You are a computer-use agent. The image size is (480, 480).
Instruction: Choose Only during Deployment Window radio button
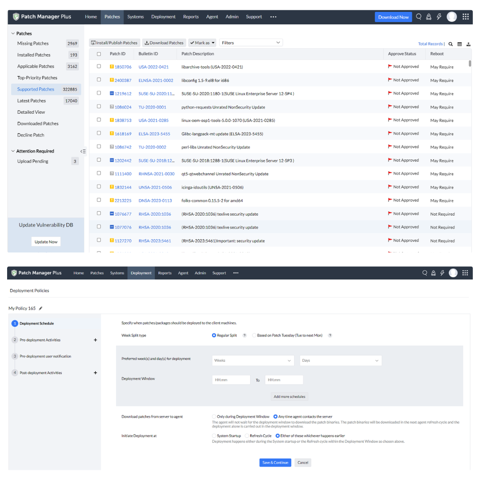coord(214,417)
